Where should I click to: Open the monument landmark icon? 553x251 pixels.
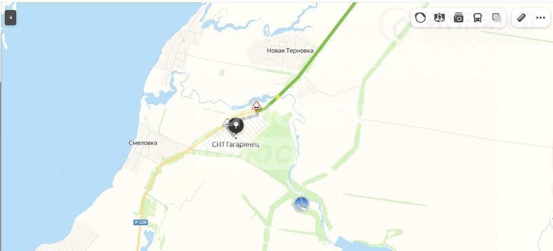point(301,204)
